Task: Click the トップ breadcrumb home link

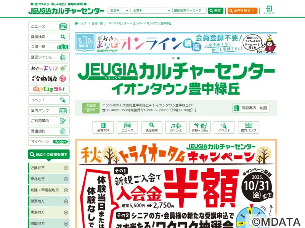Action: tap(80, 24)
